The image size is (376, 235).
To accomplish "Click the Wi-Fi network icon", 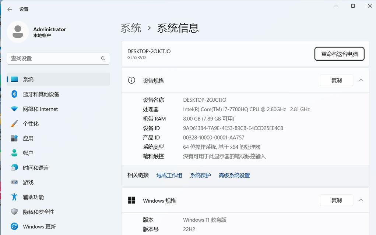I will point(14,109).
